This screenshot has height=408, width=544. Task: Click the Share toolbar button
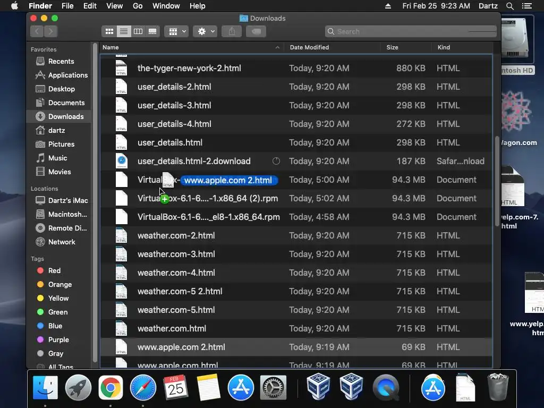pyautogui.click(x=232, y=31)
